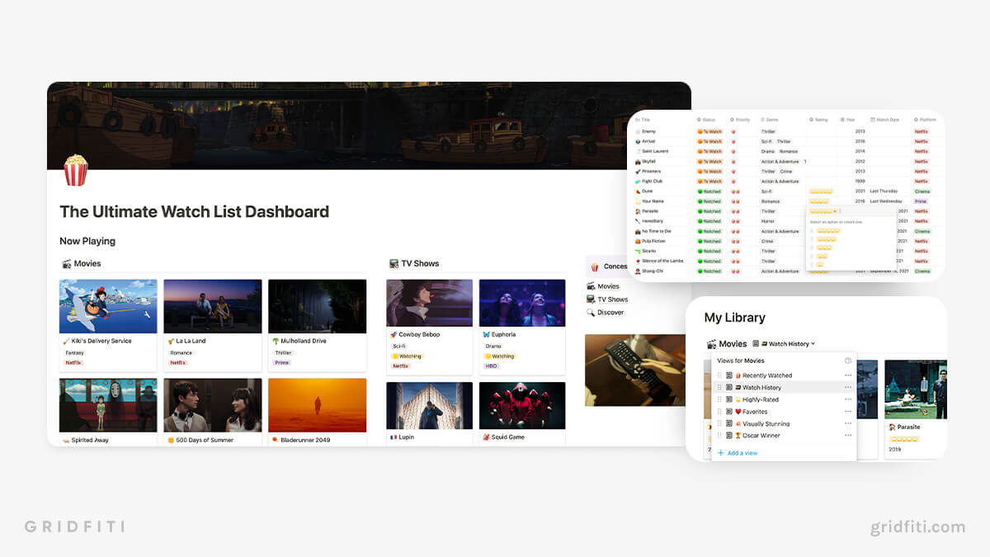Click the TV Shows television icon in sidebar
Viewport: 990px width, 557px height.
click(591, 300)
